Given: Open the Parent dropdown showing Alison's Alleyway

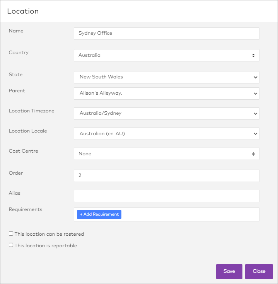Looking at the screenshot, I should point(166,93).
